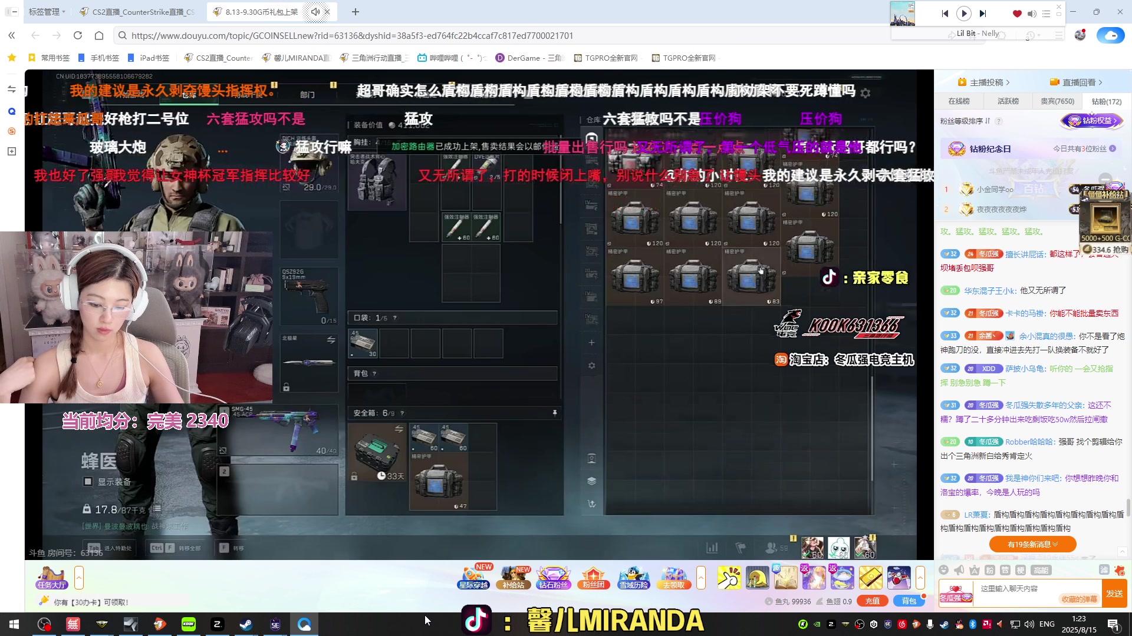This screenshot has height=636, width=1132.
Task: Open Steam from the taskbar
Action: coord(246,624)
